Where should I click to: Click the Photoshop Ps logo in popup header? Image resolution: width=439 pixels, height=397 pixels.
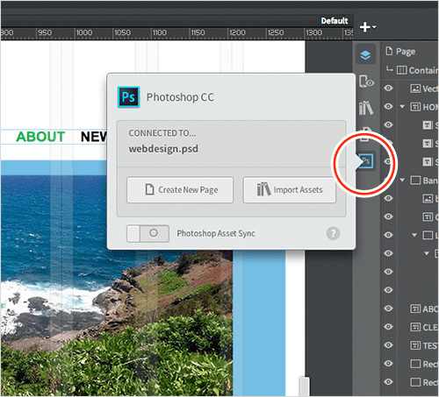(128, 96)
